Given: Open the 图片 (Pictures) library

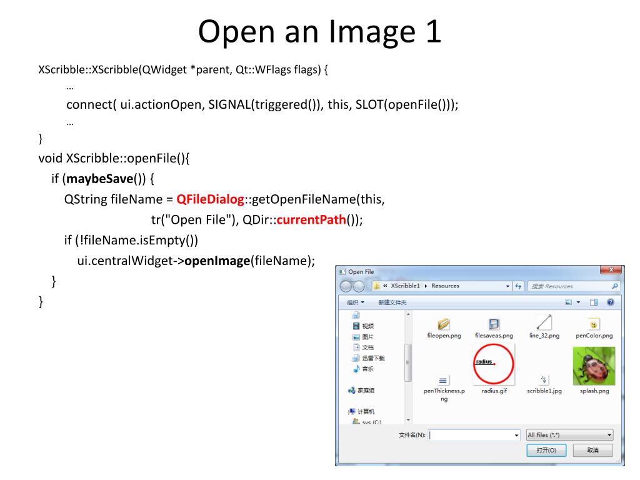Looking at the screenshot, I should pos(363,337).
